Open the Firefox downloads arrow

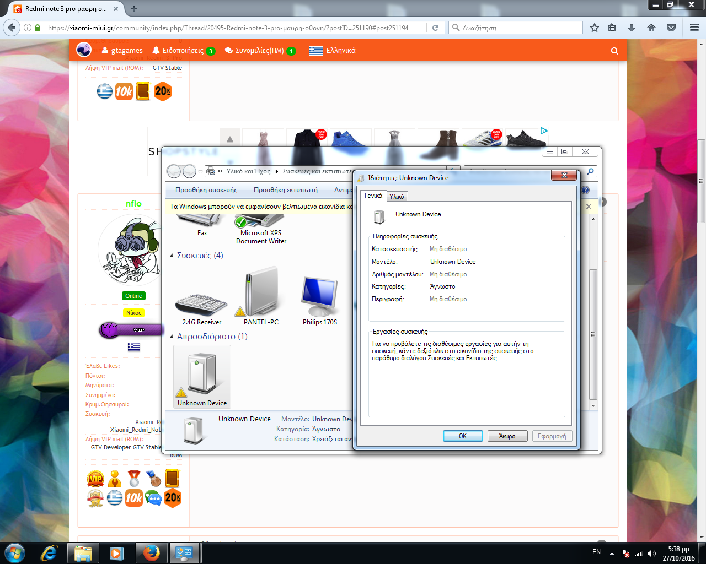click(632, 28)
